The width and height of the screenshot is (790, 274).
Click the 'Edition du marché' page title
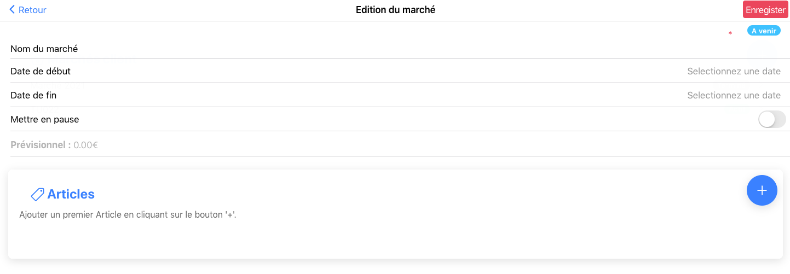(395, 10)
